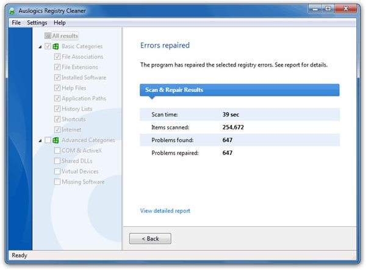Select the Installed Software label
This screenshot has width=366, height=270.
click(x=84, y=77)
